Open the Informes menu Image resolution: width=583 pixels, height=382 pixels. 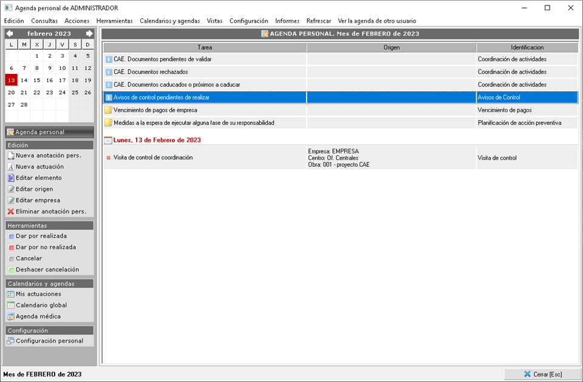click(x=287, y=21)
